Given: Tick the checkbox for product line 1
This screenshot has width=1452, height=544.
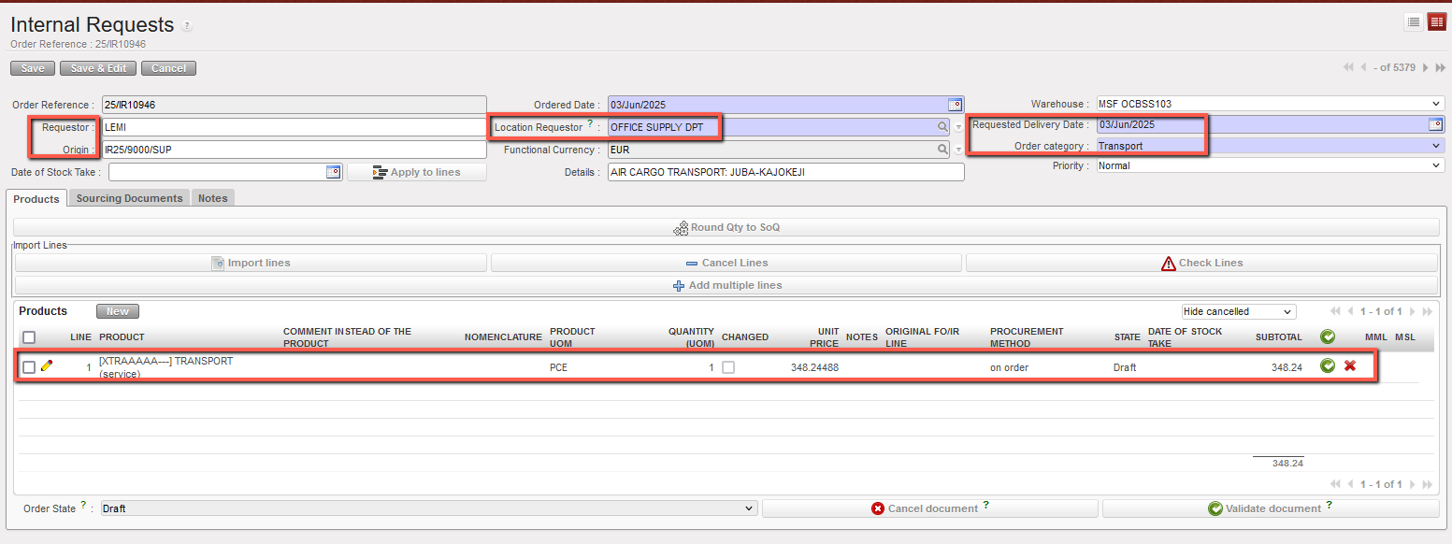Looking at the screenshot, I should (x=29, y=367).
